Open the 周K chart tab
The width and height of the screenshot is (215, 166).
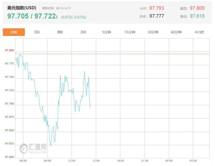pyautogui.click(x=60, y=32)
